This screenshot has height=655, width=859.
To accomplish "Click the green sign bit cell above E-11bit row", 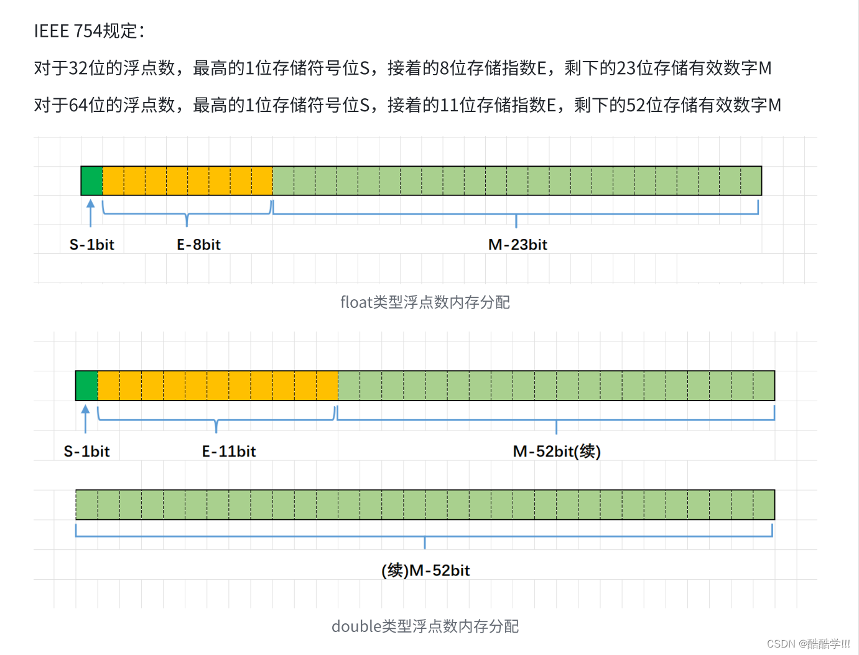I will coord(87,386).
